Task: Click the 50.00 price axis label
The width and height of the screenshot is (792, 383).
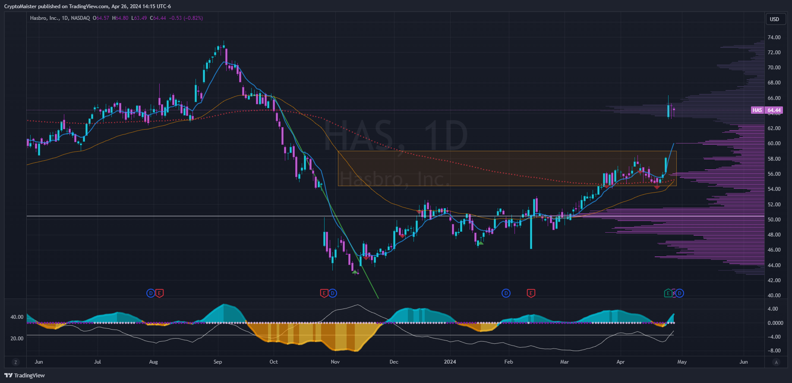Action: [774, 220]
